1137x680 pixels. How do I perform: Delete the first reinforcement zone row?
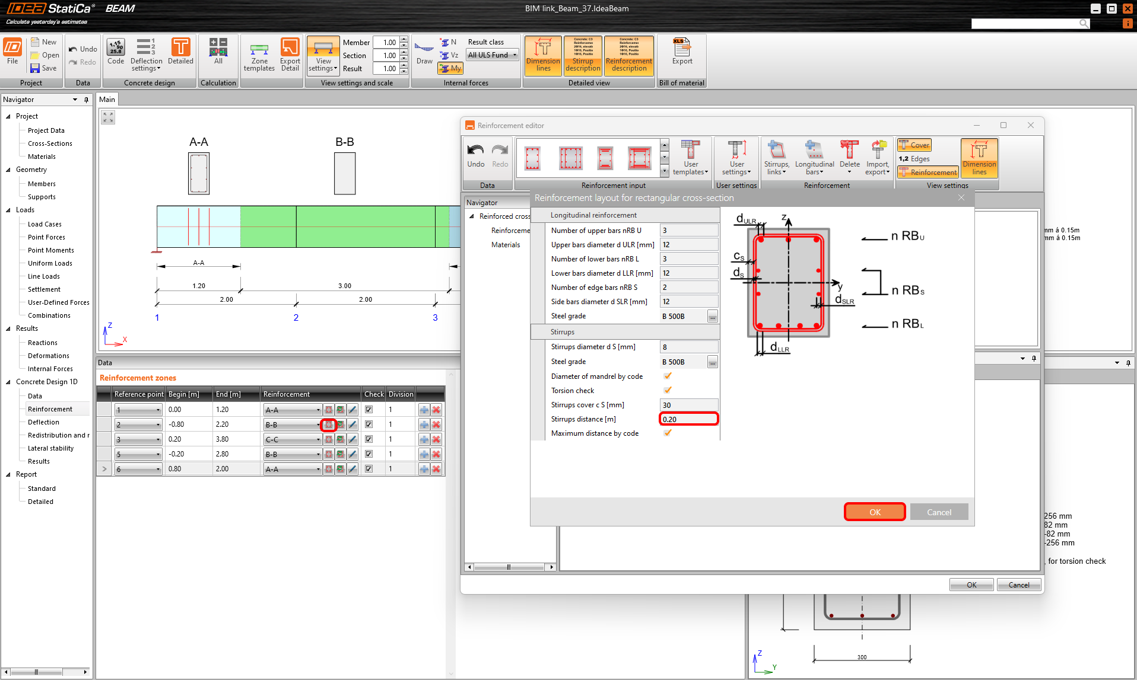(x=436, y=410)
